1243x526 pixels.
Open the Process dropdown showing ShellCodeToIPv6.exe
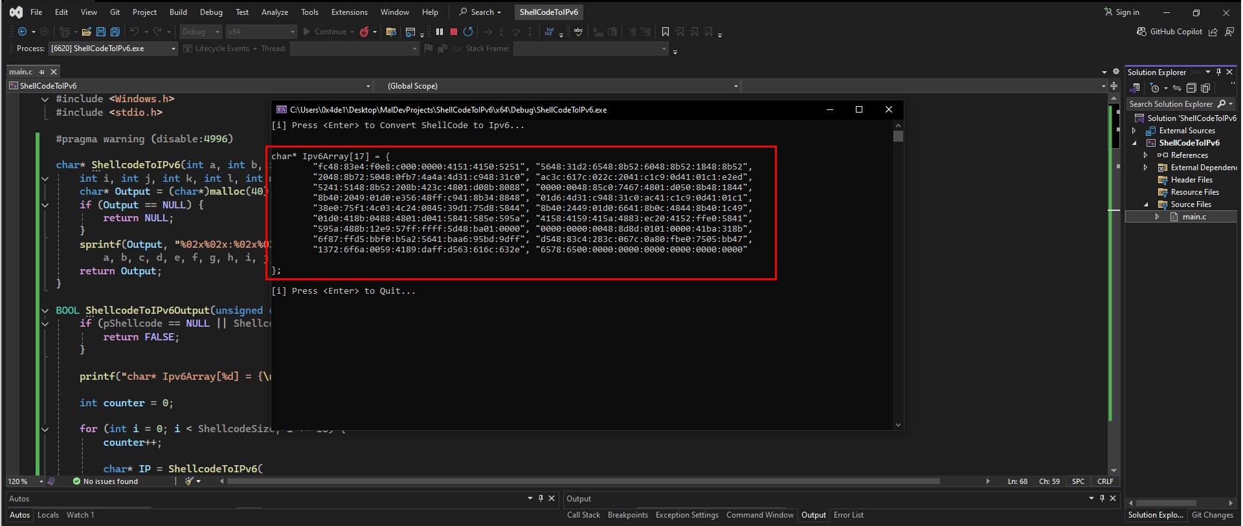(113, 49)
